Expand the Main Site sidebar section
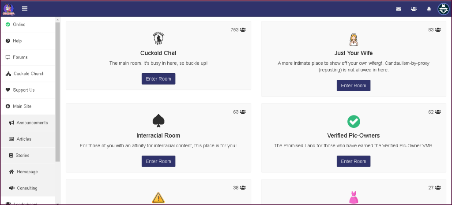The image size is (452, 205). click(x=22, y=106)
